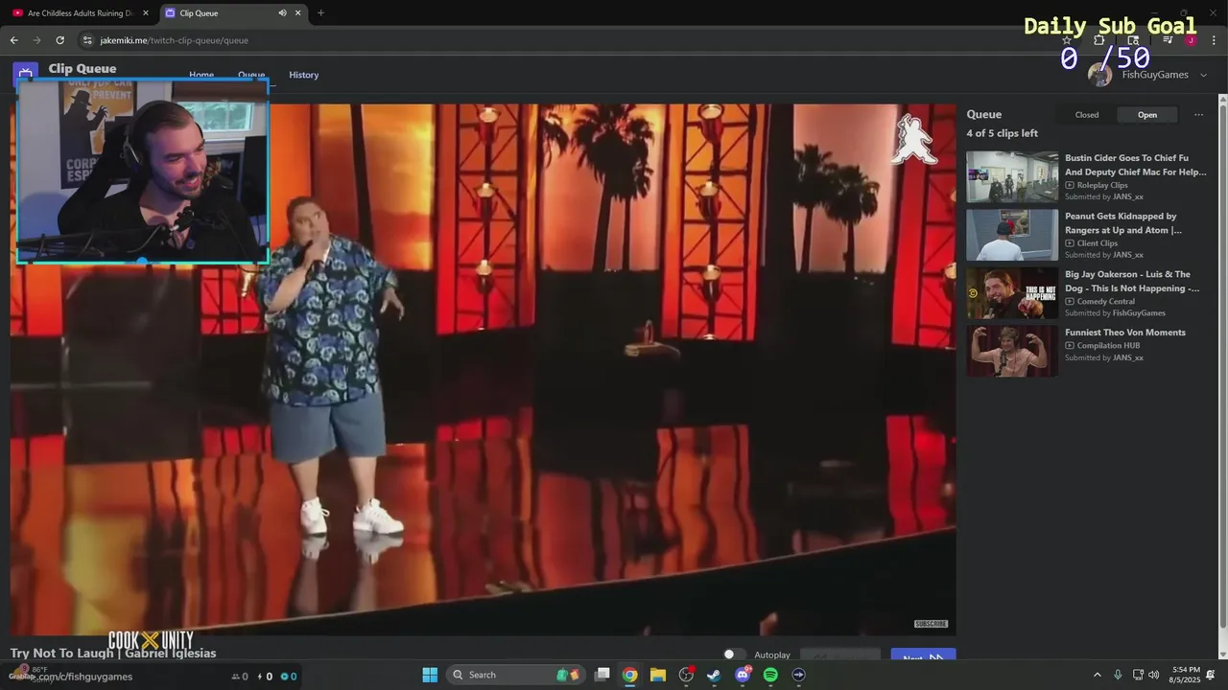This screenshot has width=1228, height=690.
Task: Open Chrome from the taskbar
Action: point(629,675)
